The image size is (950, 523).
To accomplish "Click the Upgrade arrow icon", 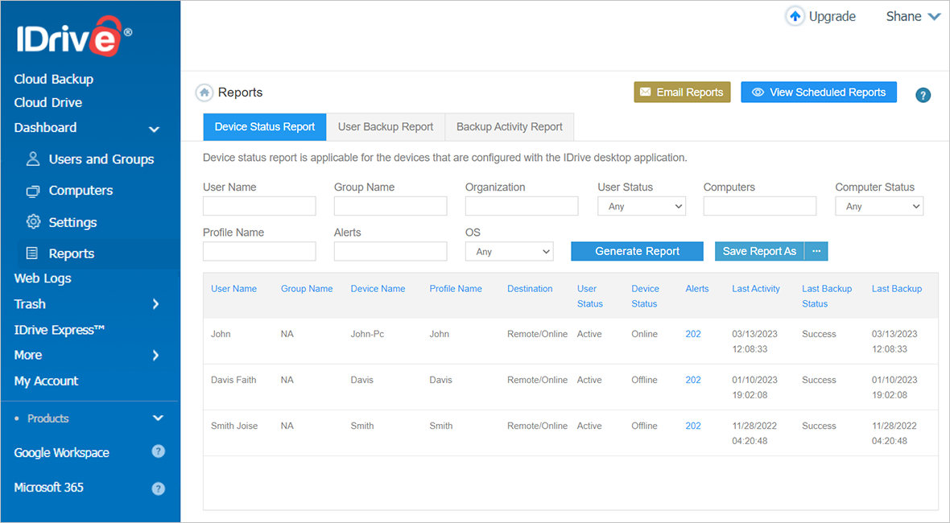I will 795,17.
